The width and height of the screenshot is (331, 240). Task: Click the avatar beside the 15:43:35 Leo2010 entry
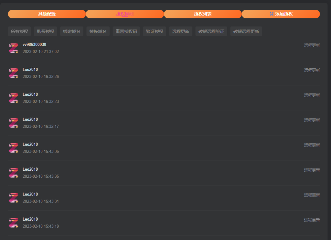(14, 173)
